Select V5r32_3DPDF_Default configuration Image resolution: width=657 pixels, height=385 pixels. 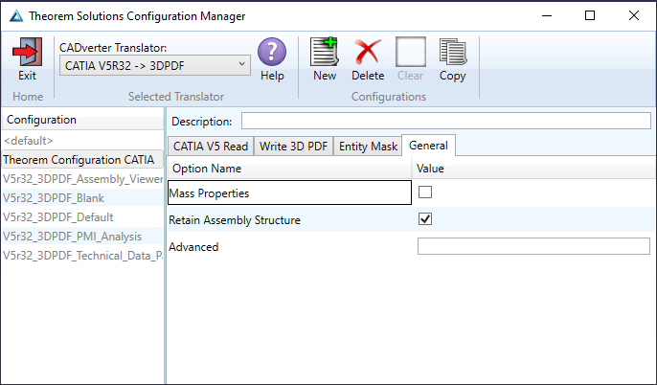coord(82,217)
